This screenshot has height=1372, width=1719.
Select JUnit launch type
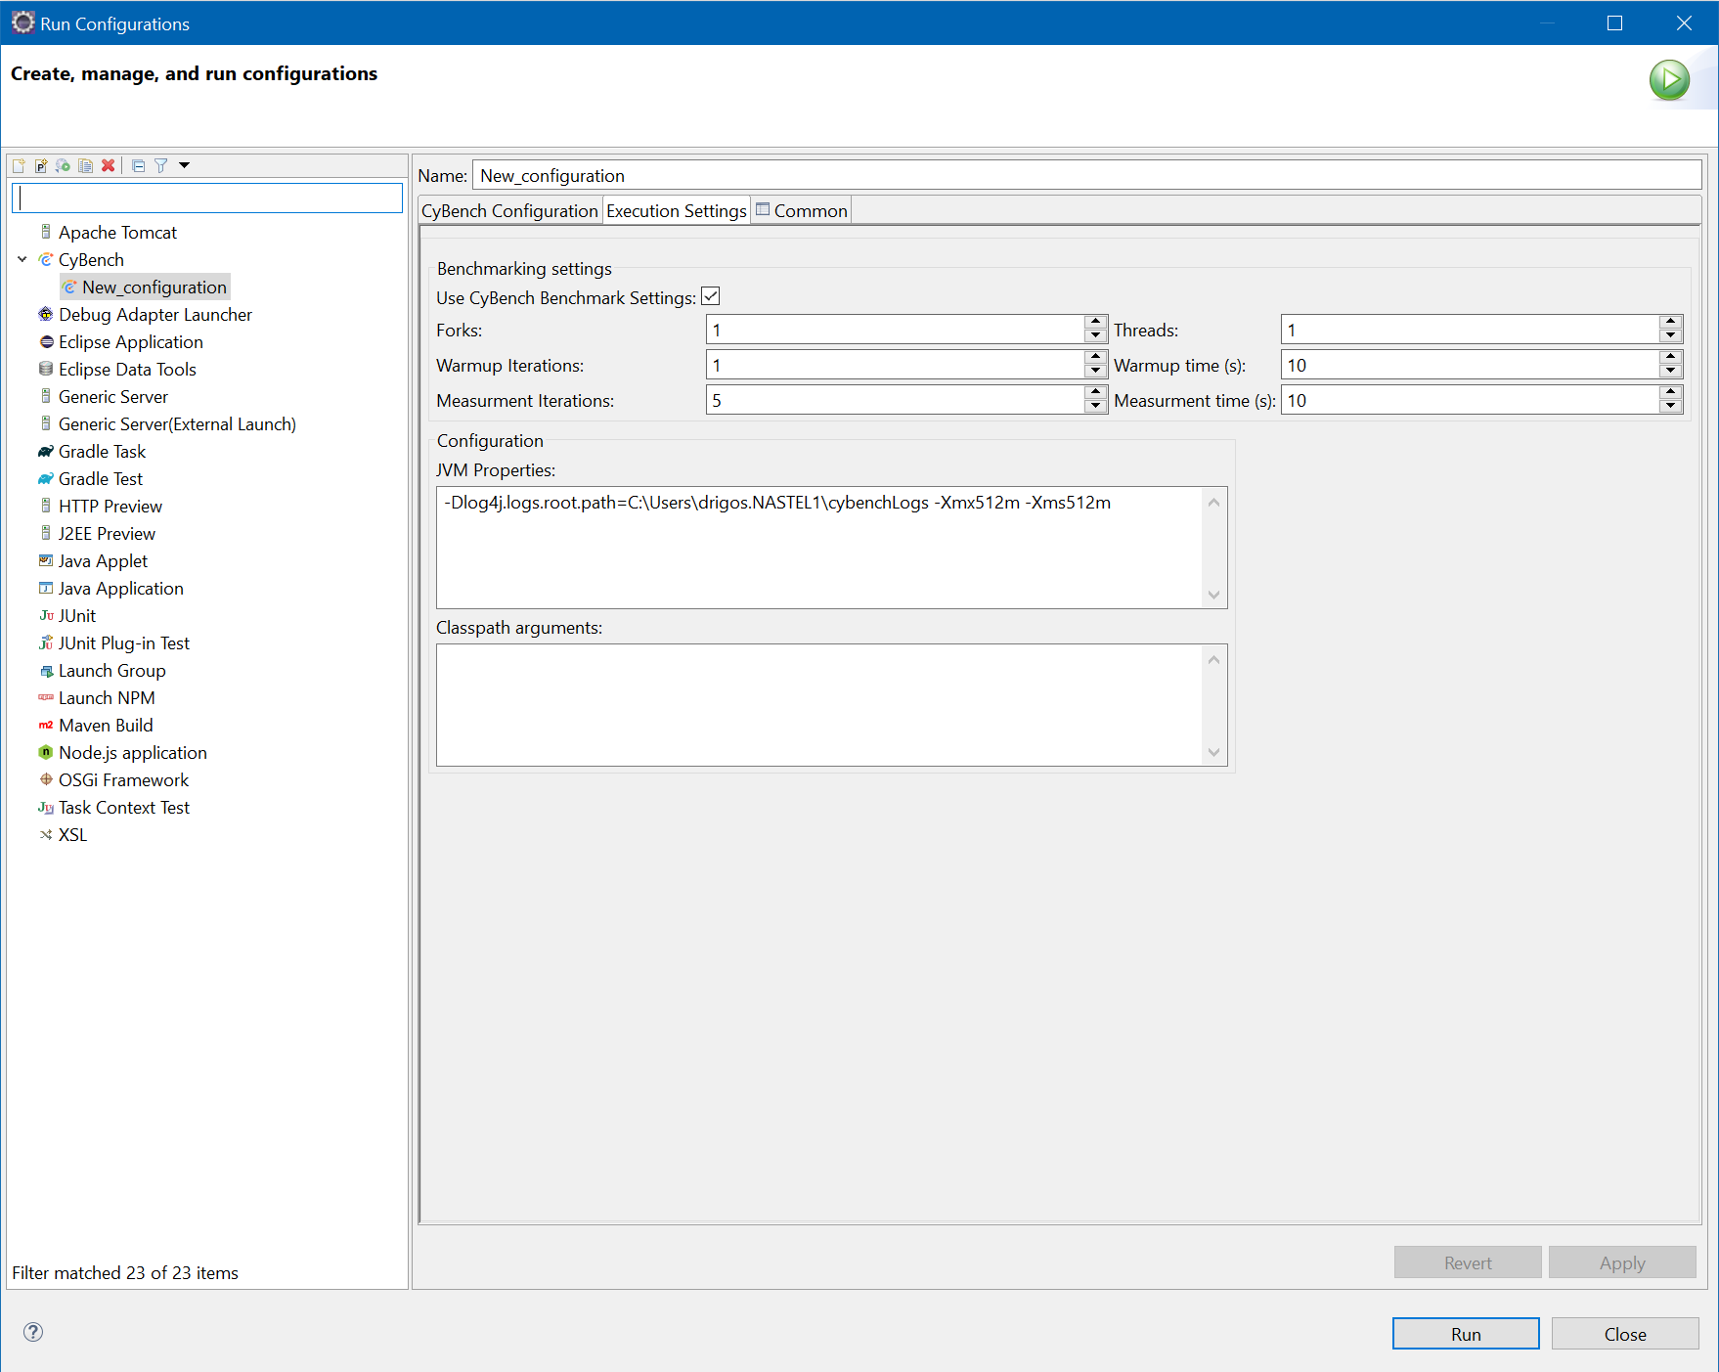click(77, 615)
